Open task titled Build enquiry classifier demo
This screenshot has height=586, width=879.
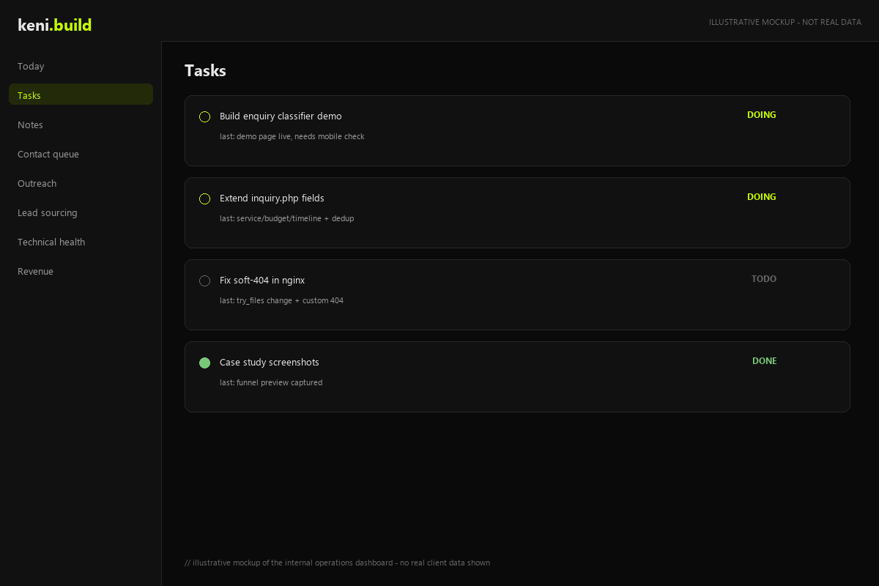tap(281, 116)
